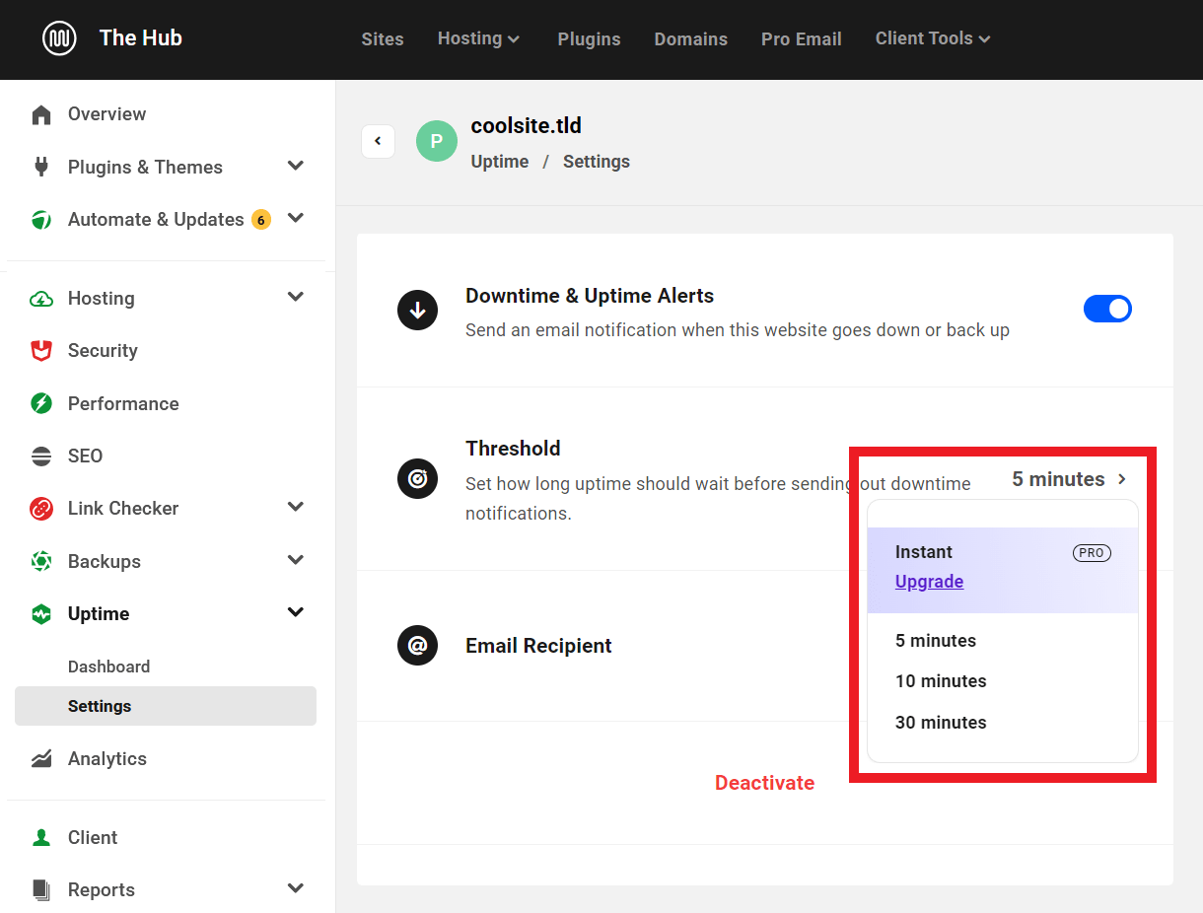Screen dimensions: 1203x913
Task: Click the updates count badge 6
Action: point(261,220)
